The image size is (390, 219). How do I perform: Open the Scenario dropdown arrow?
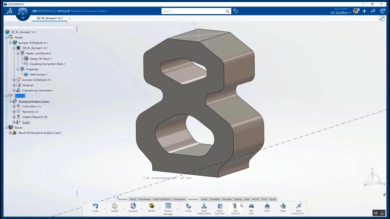pyautogui.click(x=142, y=209)
